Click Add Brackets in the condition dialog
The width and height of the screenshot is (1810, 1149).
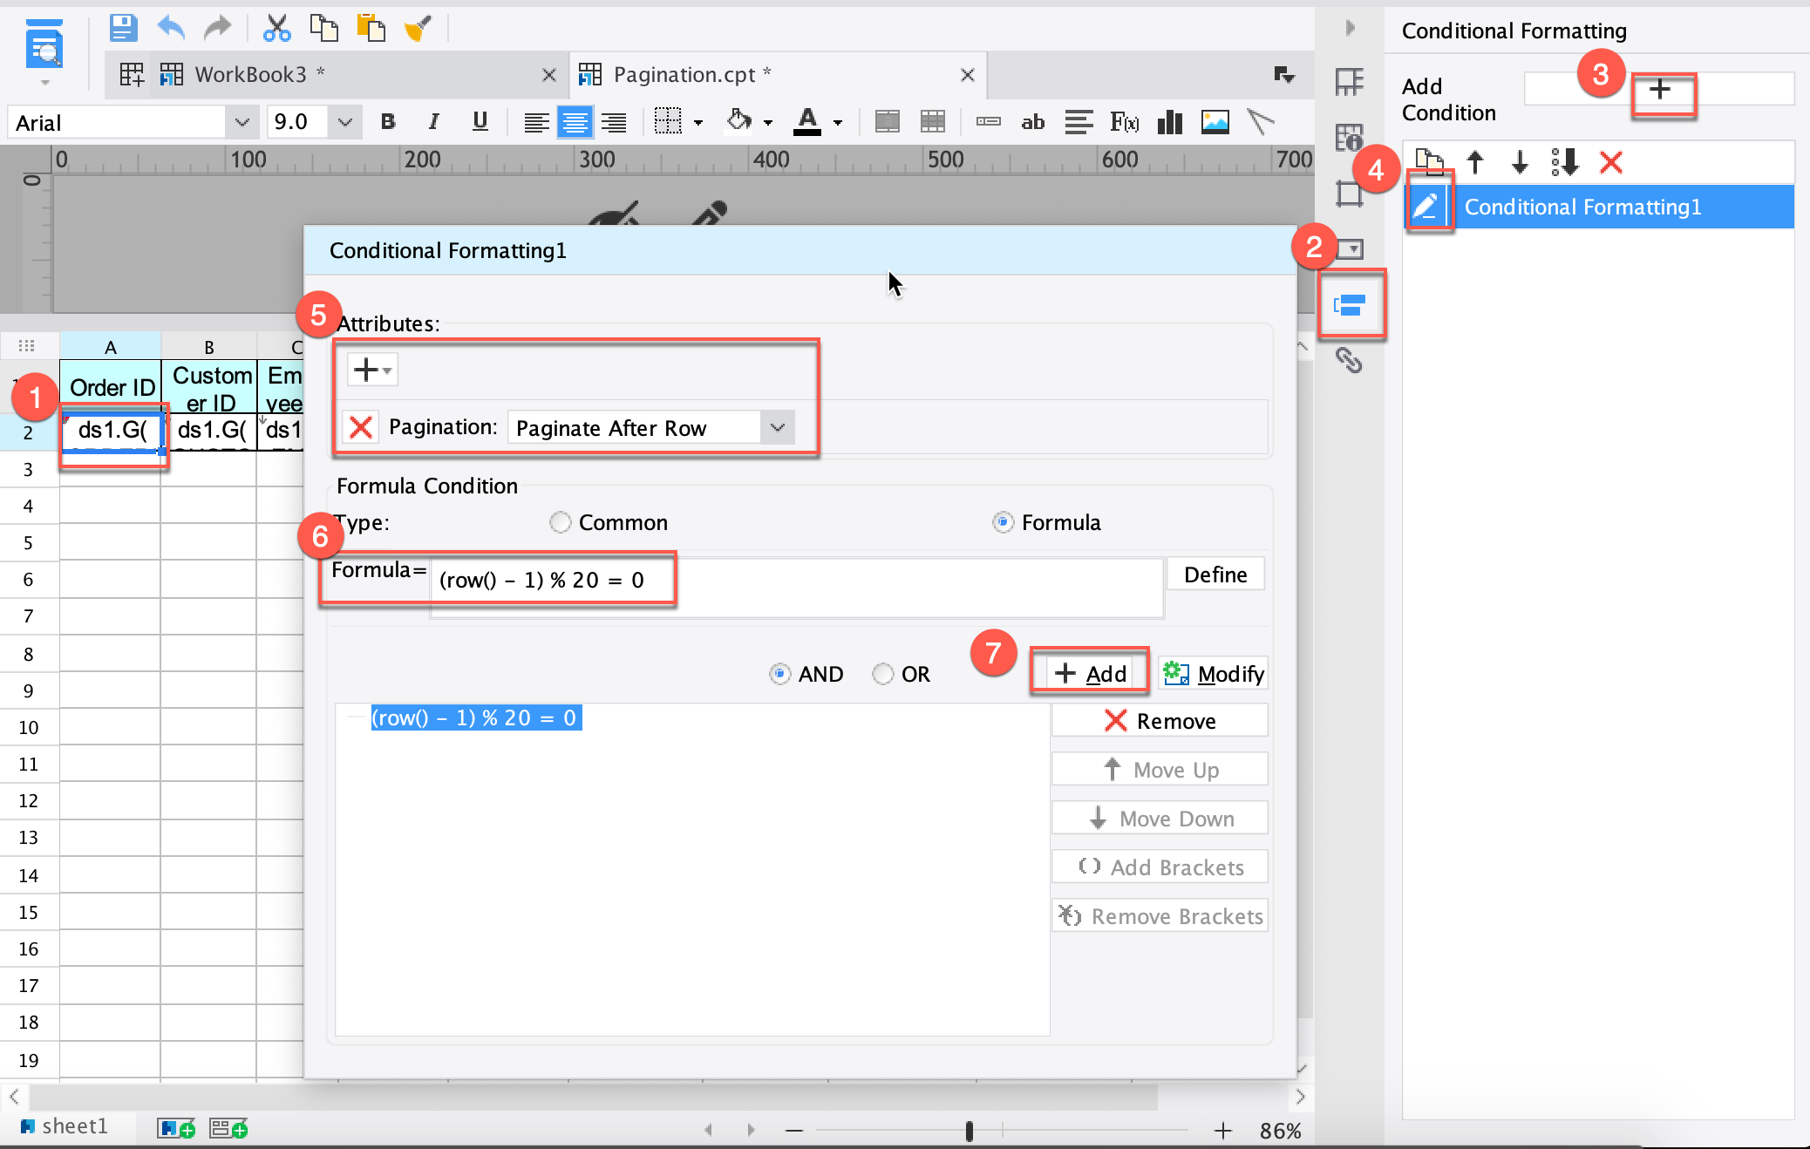tap(1160, 867)
